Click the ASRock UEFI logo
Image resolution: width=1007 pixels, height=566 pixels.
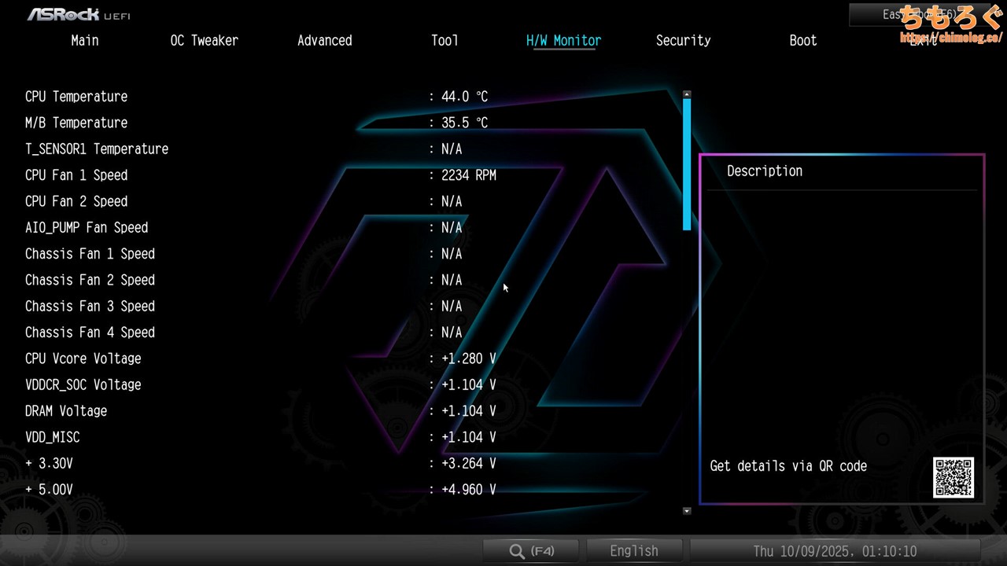(79, 15)
